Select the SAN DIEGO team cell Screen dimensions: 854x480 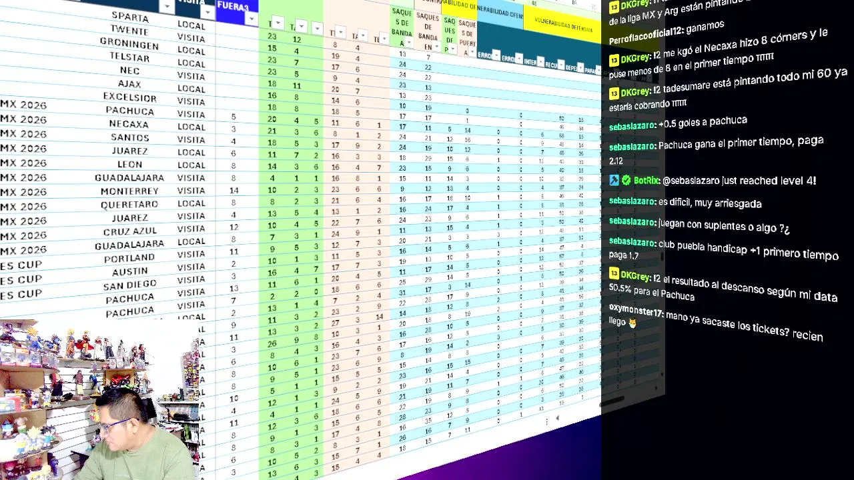(129, 285)
